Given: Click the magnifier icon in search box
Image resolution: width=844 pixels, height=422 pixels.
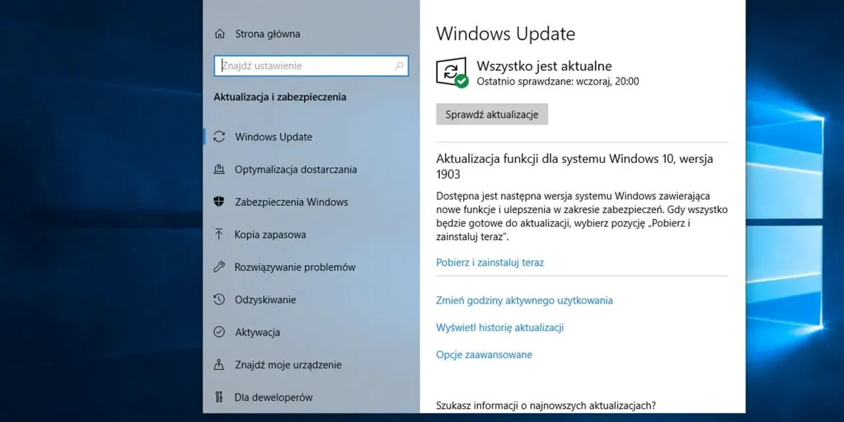Looking at the screenshot, I should click(x=399, y=66).
